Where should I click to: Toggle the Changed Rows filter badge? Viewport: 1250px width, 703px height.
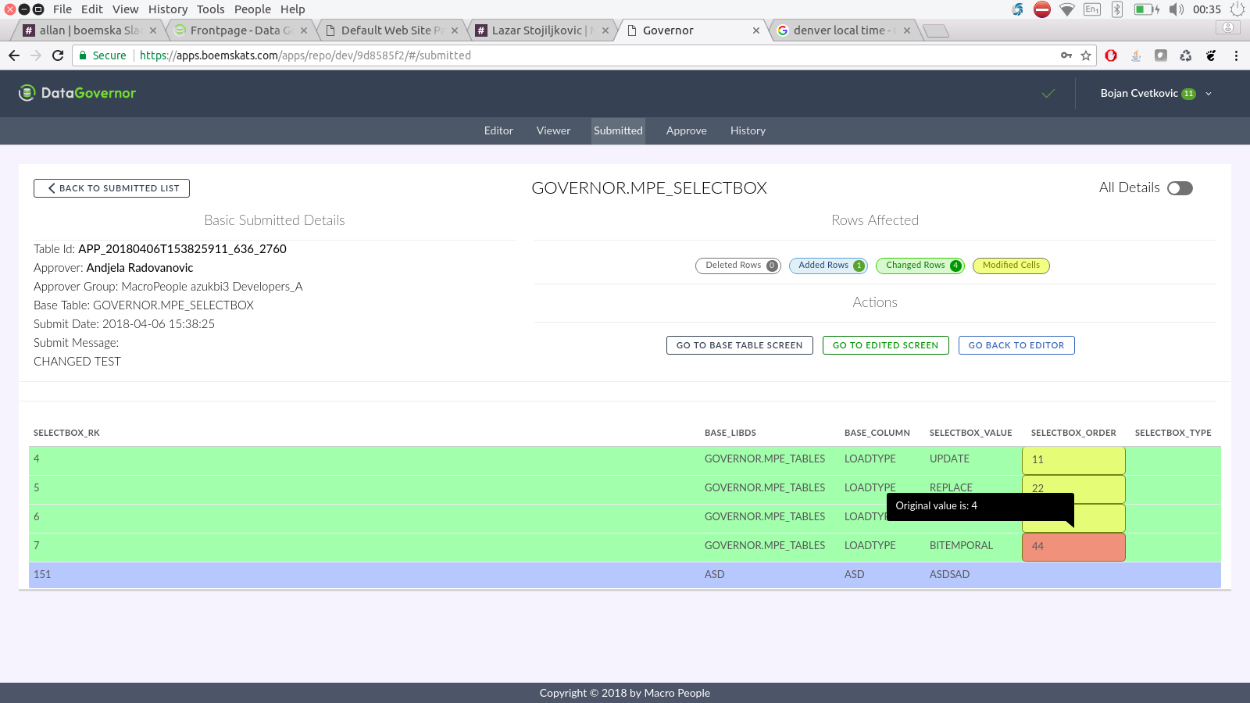click(x=920, y=266)
